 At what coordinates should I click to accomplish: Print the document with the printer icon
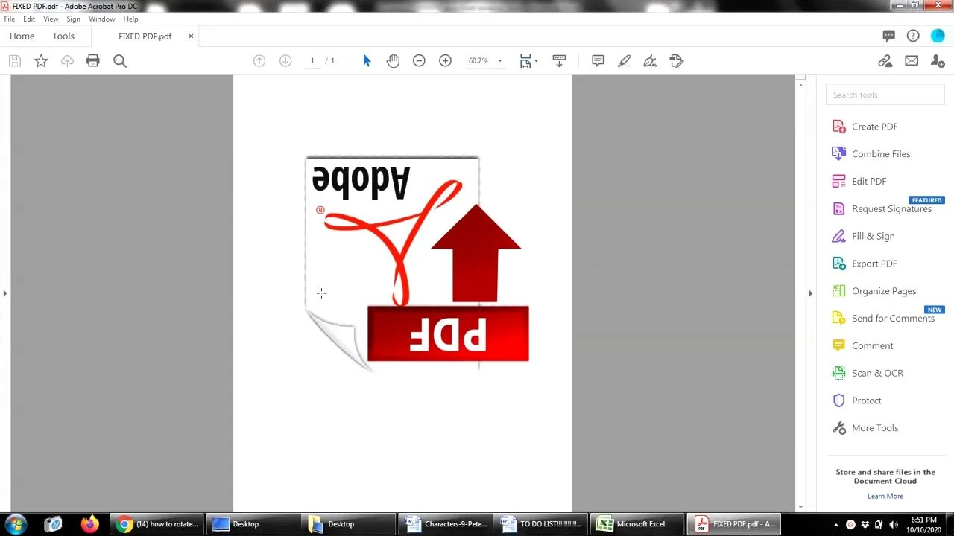point(93,61)
